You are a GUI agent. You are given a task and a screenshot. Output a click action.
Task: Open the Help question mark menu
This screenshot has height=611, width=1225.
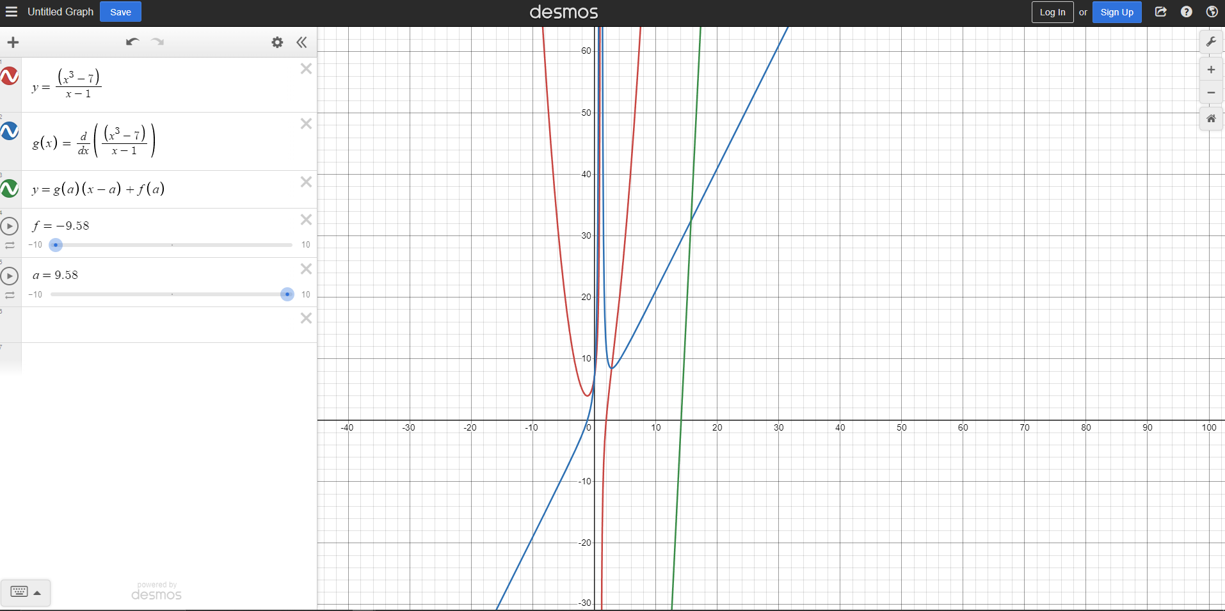click(1186, 12)
